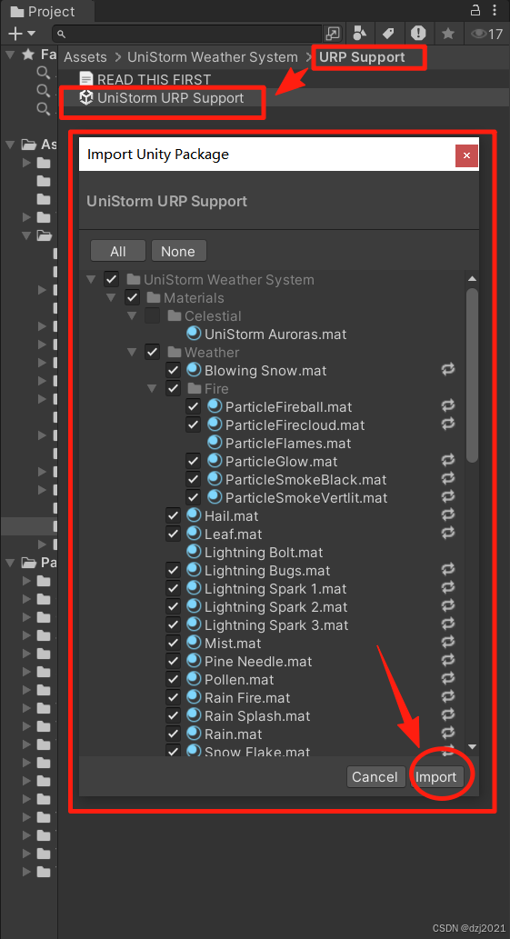The height and width of the screenshot is (939, 510).
Task: Uncheck Blowing Snow.mat
Action: click(173, 370)
